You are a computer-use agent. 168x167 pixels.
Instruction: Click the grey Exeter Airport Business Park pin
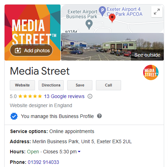tap(89, 25)
